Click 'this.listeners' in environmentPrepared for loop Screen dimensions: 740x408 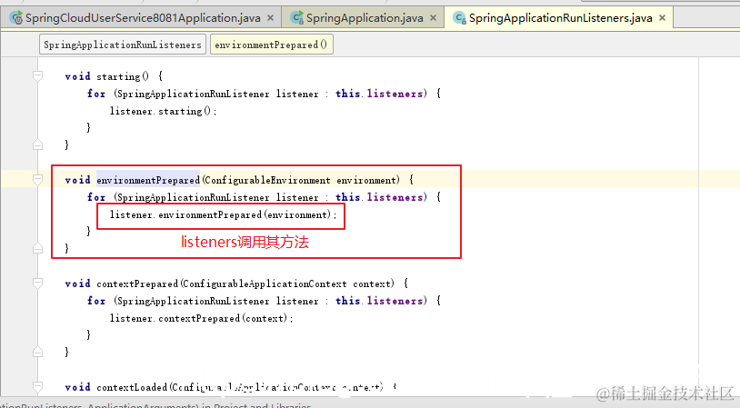(x=379, y=197)
